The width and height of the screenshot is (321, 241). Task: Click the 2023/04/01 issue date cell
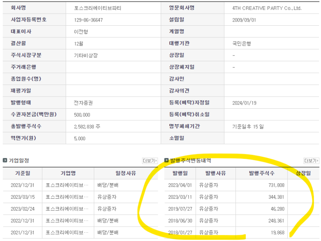pos(180,185)
